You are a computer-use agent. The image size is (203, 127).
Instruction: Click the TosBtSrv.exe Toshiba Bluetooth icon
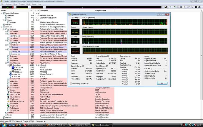[8, 108]
